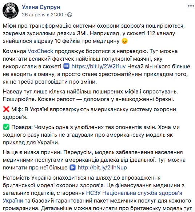Screen dimensions: 195x212
Task: Open the bit.ly/2W2I1uv fact-check link
Action: 99,67
